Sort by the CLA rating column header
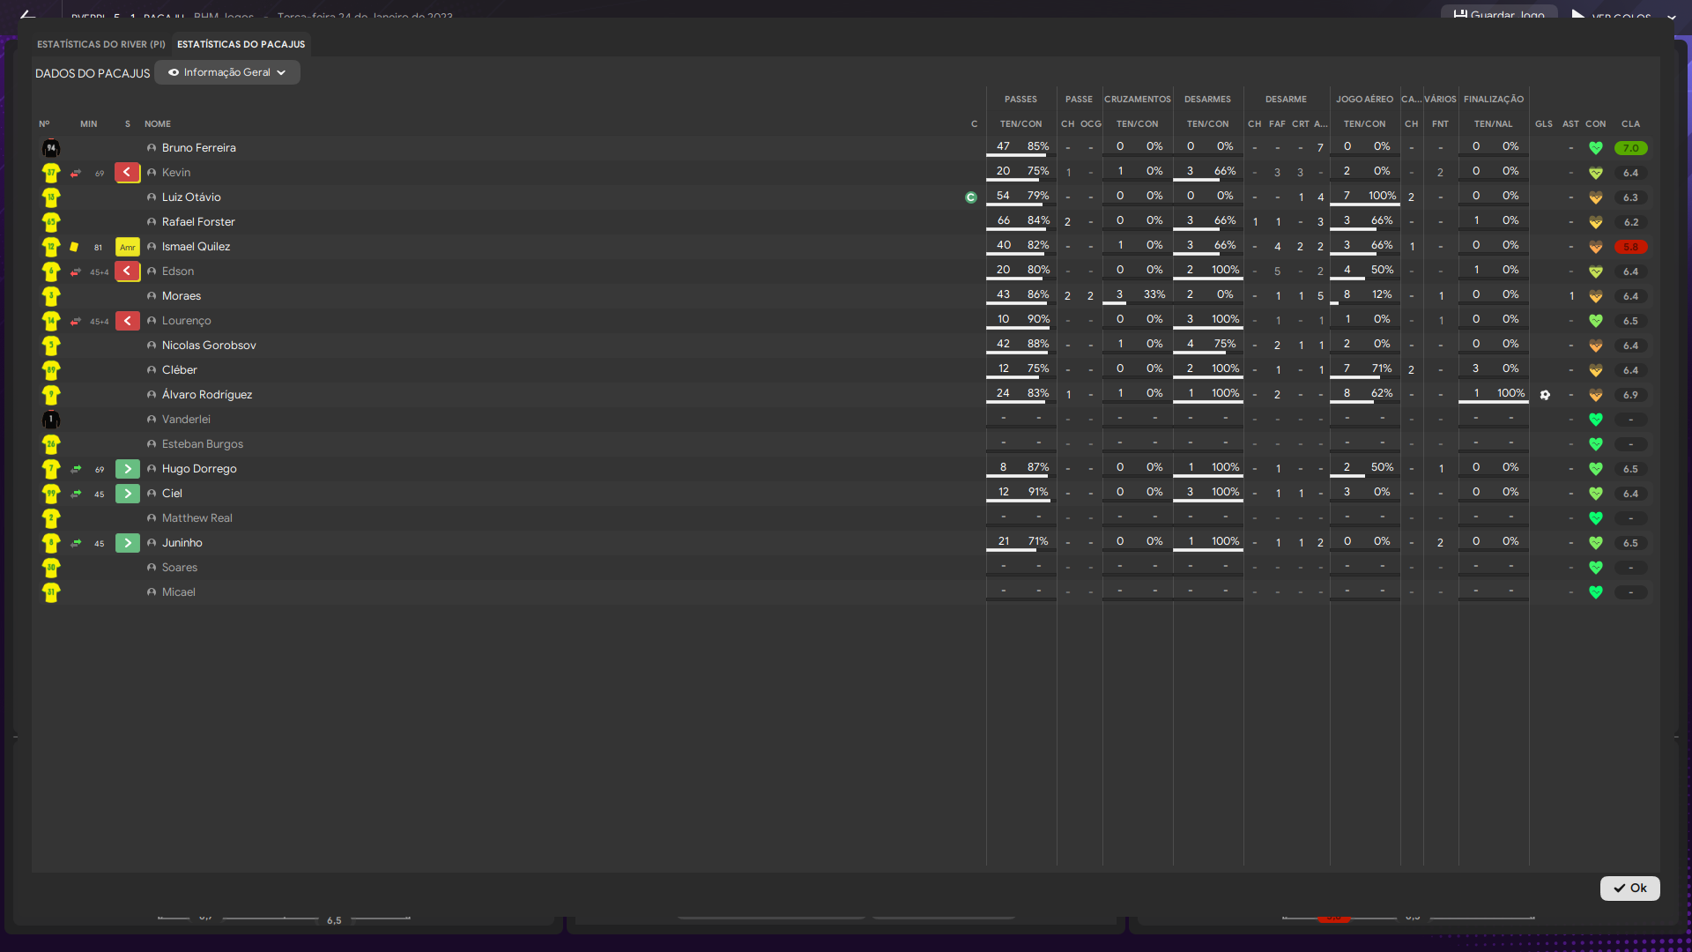1692x952 pixels. pyautogui.click(x=1630, y=123)
